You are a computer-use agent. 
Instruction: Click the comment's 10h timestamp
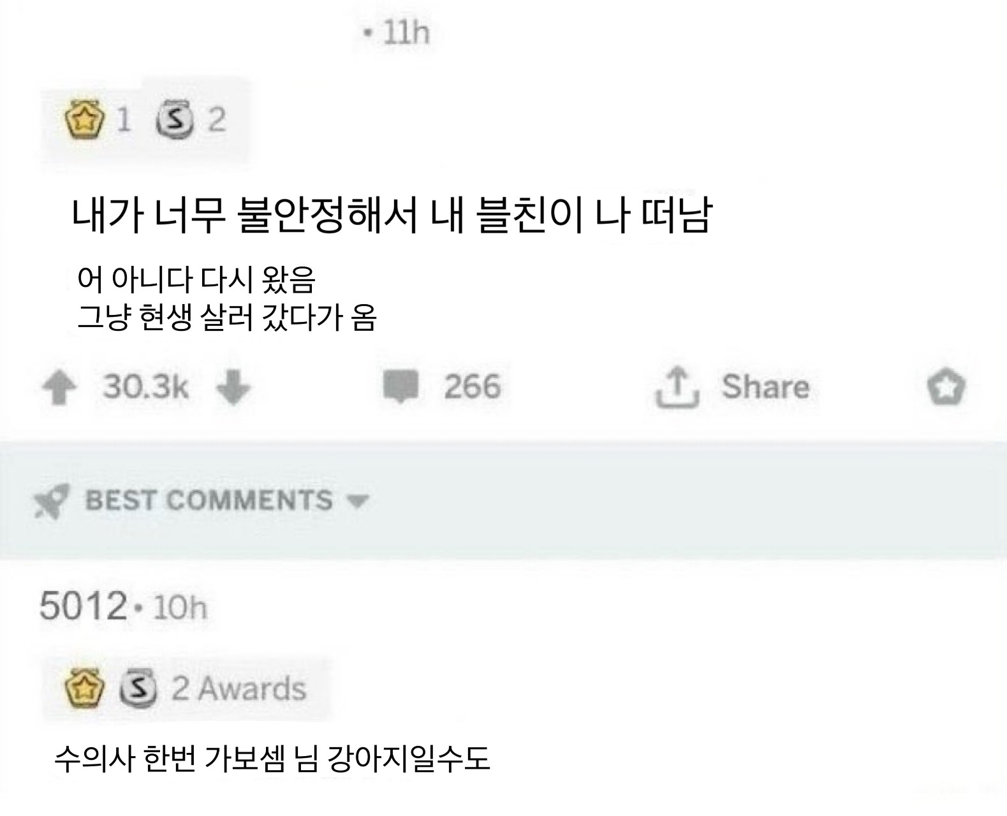pyautogui.click(x=180, y=608)
